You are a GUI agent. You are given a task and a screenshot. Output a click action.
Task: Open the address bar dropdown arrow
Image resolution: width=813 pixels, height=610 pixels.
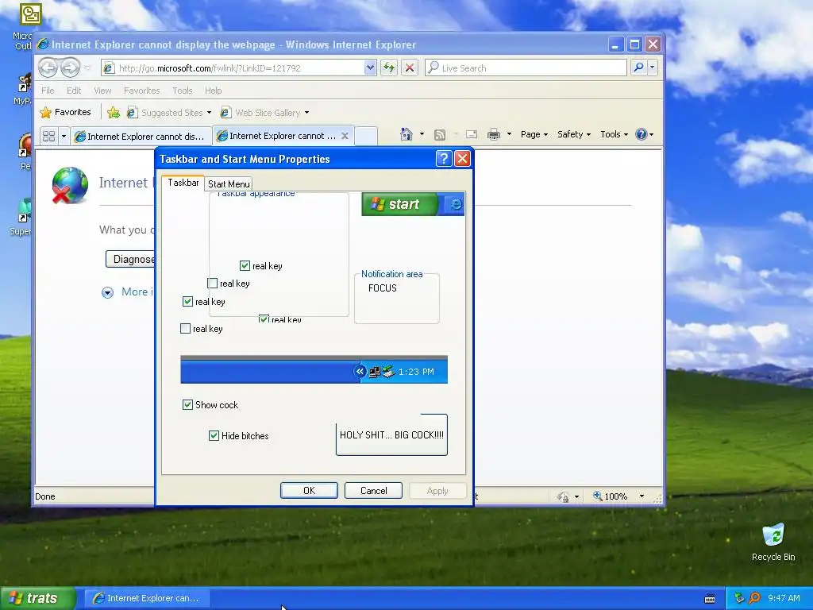370,68
